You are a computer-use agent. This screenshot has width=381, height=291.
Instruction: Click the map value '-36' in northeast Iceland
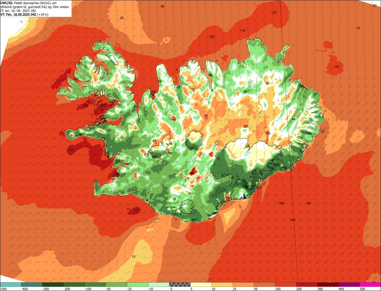point(245,92)
